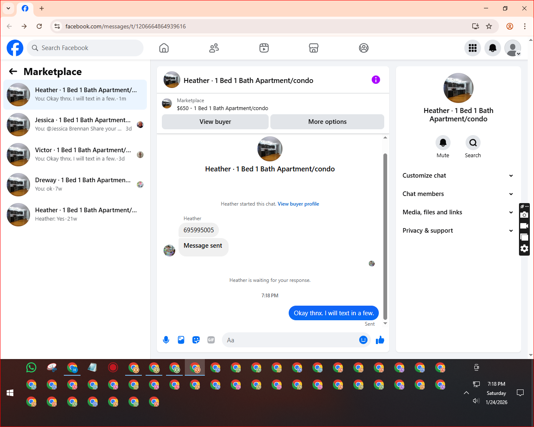Viewport: 534px width, 427px height.
Task: Open the Groups icon in top navigation
Action: tap(364, 48)
